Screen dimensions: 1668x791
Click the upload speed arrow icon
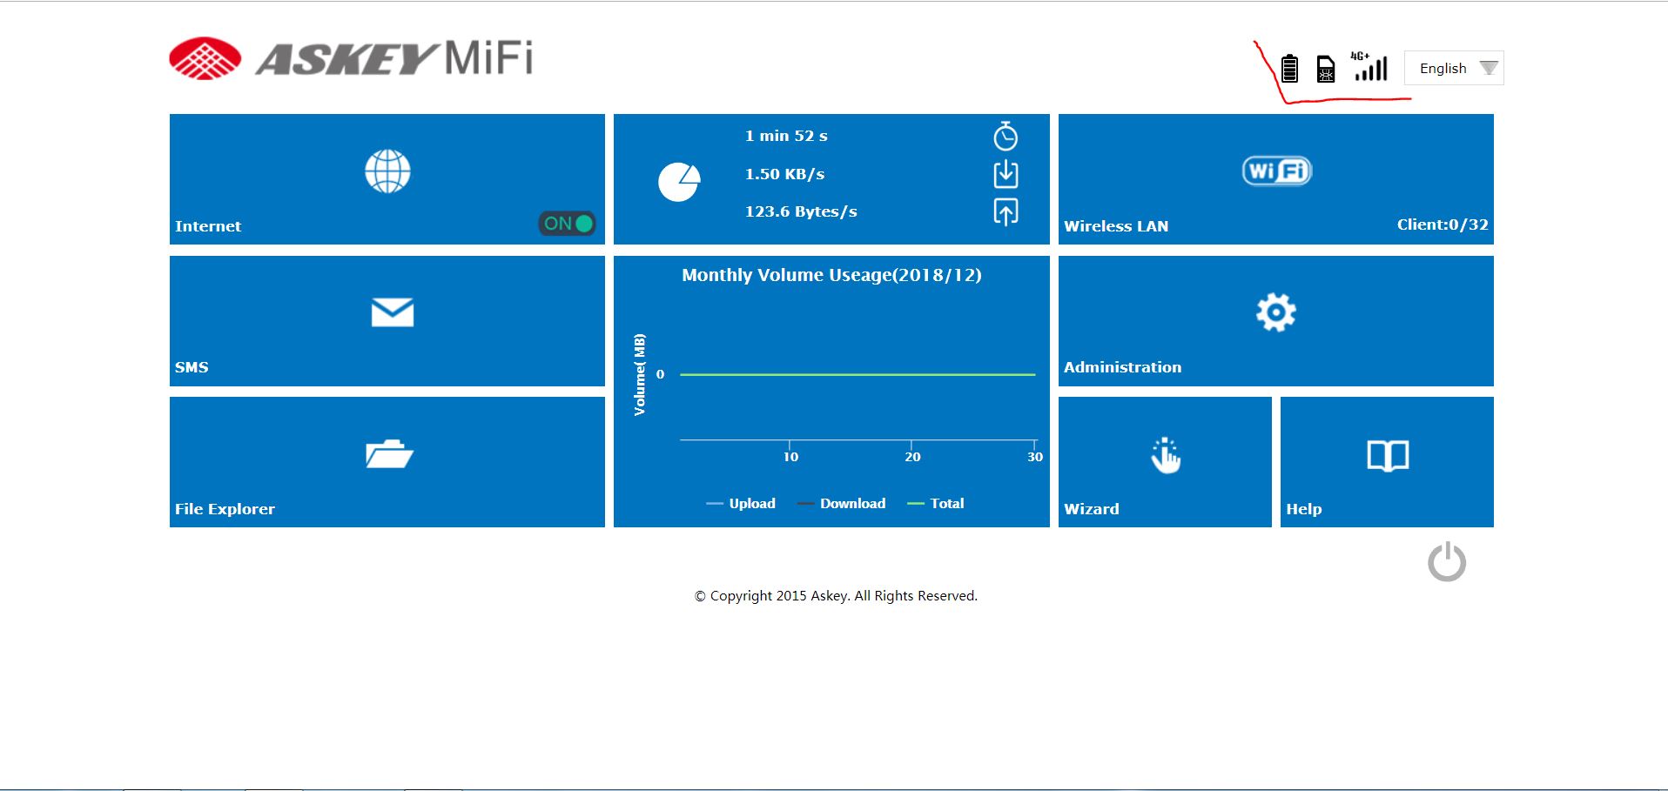coord(1006,211)
